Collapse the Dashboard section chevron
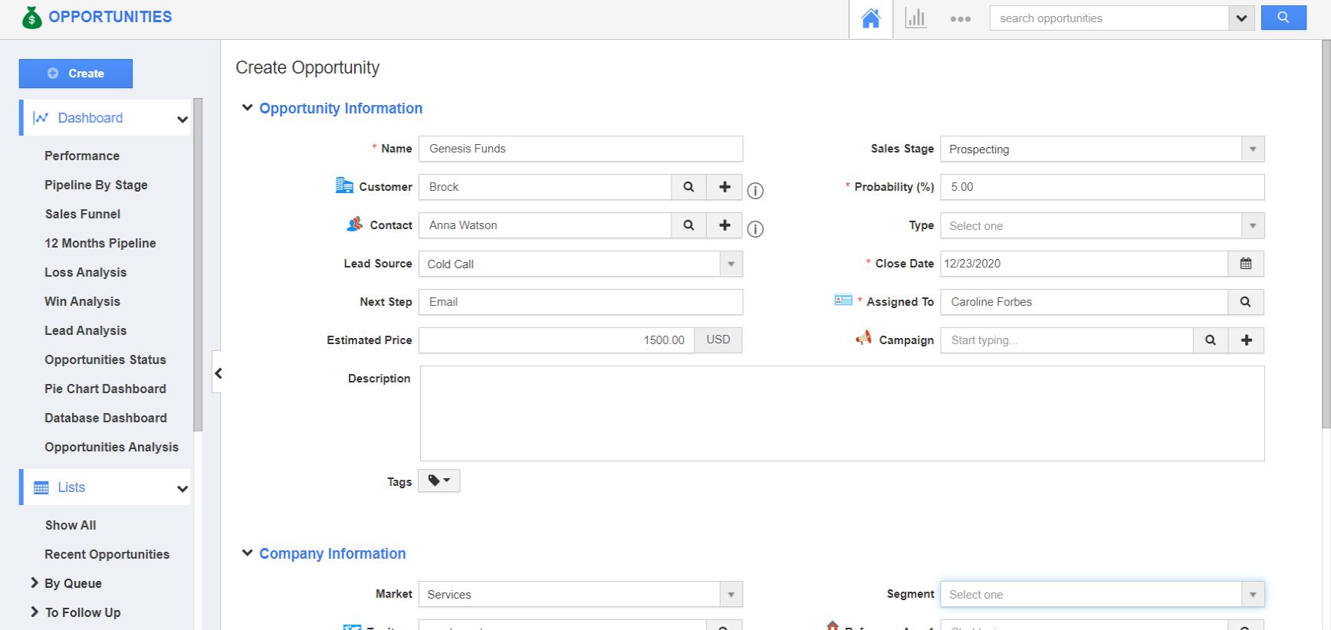The width and height of the screenshot is (1331, 630). (x=182, y=119)
